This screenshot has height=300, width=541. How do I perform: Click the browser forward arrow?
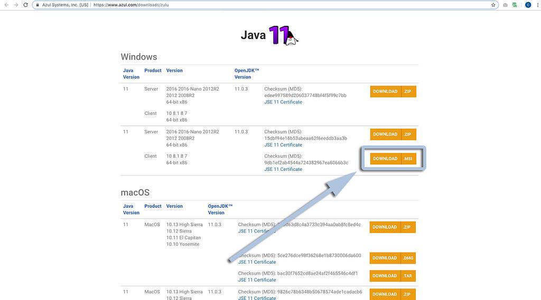[x=15, y=5]
